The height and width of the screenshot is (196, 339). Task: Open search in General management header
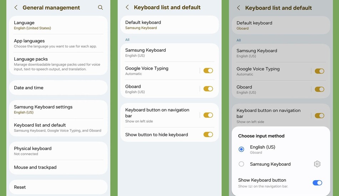(x=100, y=7)
